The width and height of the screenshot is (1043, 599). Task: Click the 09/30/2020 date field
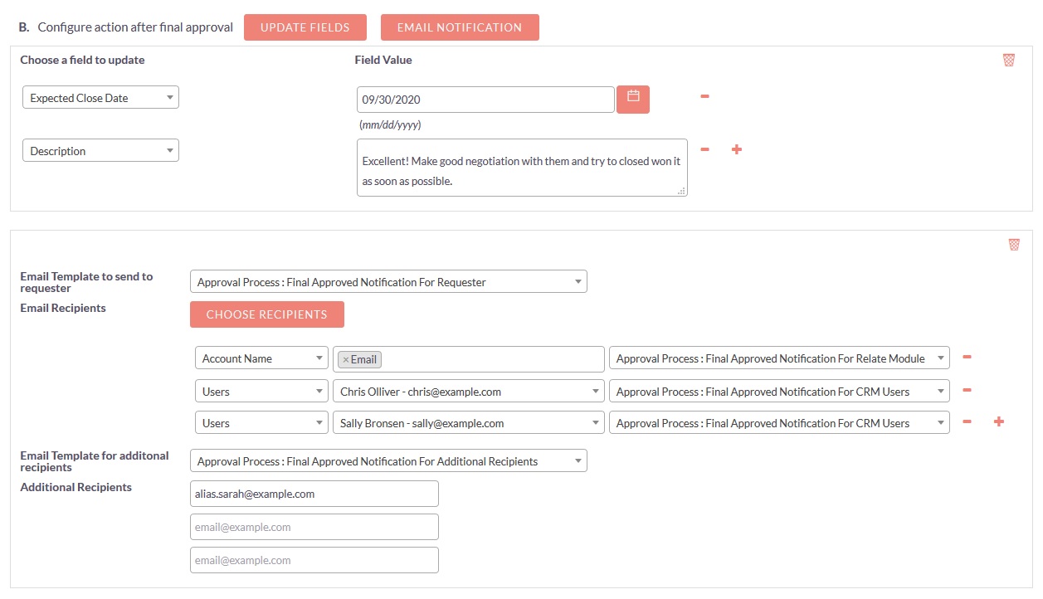click(x=485, y=100)
